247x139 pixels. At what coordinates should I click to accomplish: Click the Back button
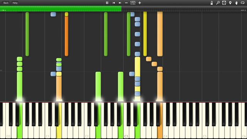click(x=6, y=3)
